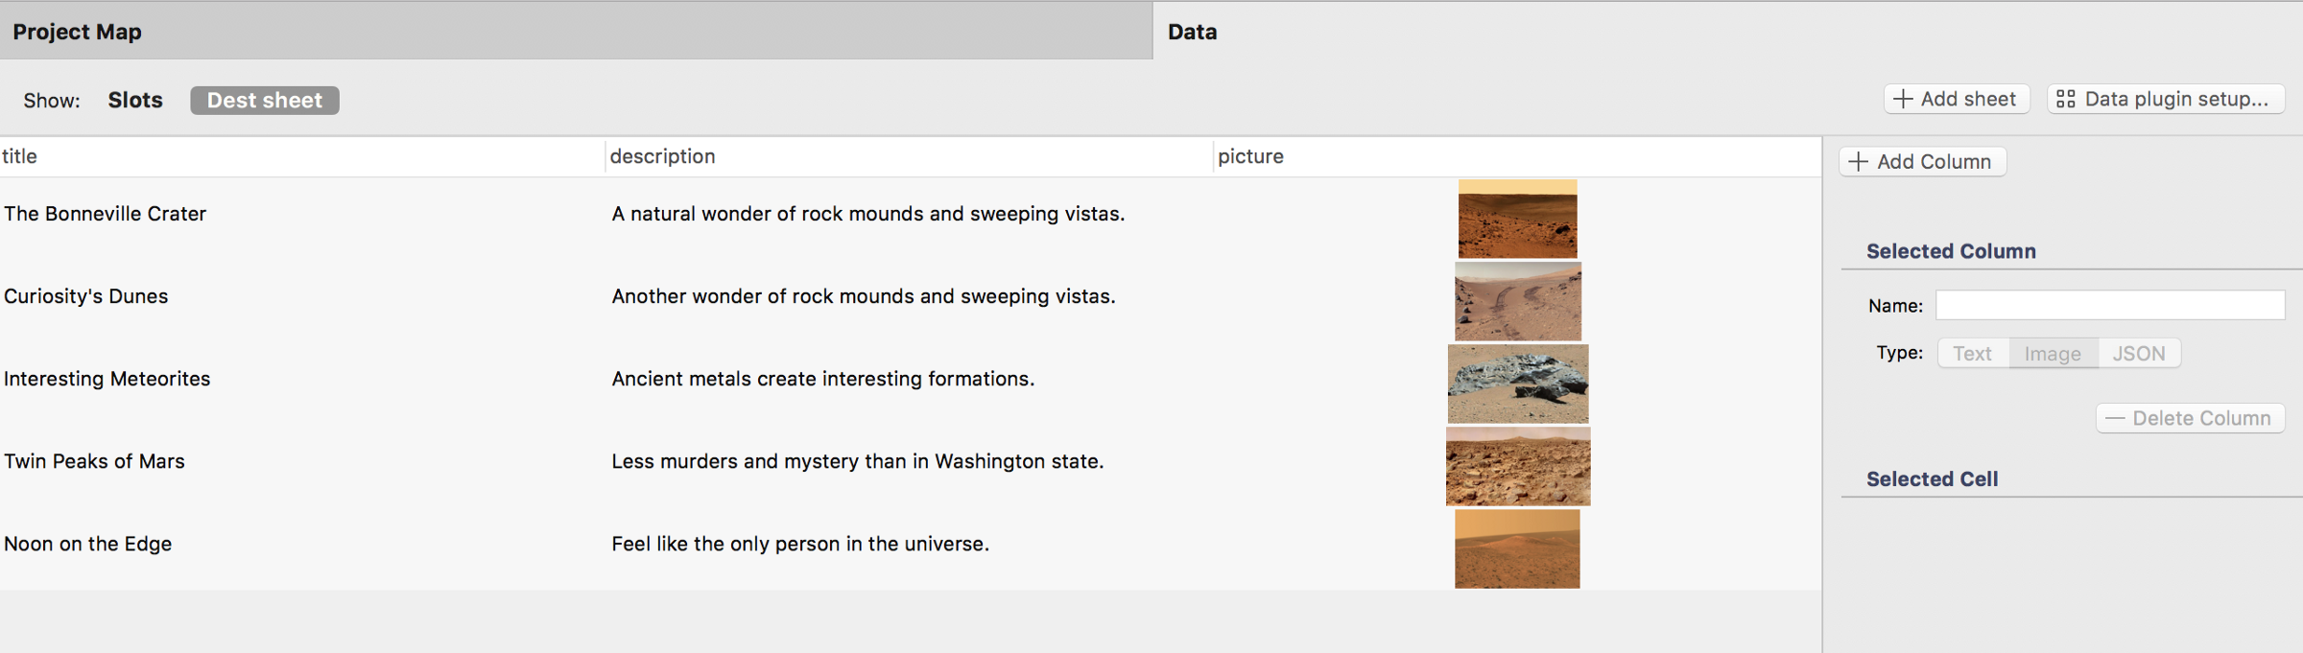Set column type to Text
This screenshot has width=2303, height=653.
click(x=1972, y=354)
